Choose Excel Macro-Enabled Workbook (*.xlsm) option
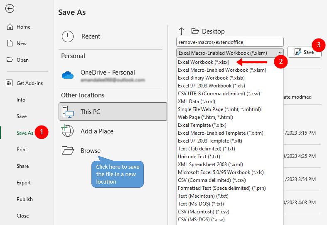Screen dimensions: 327x225 point(230,70)
